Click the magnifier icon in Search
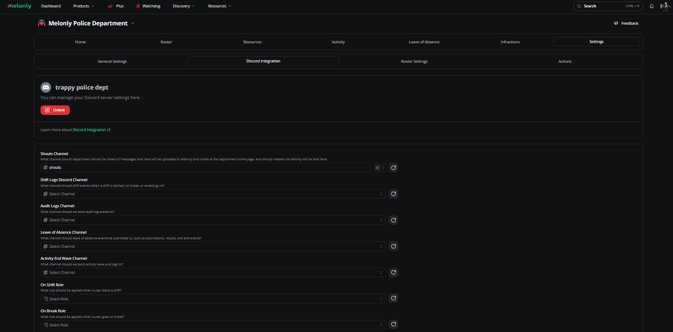Viewport: 673px width, 332px height. point(579,6)
